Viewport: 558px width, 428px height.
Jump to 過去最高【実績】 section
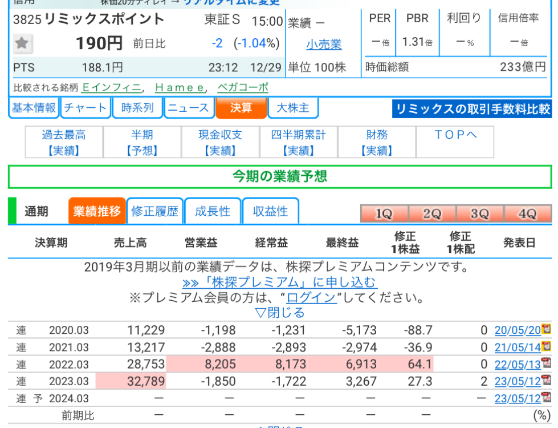64,142
